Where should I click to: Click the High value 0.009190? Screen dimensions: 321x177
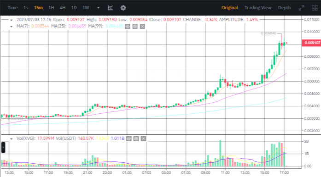pyautogui.click(x=107, y=20)
